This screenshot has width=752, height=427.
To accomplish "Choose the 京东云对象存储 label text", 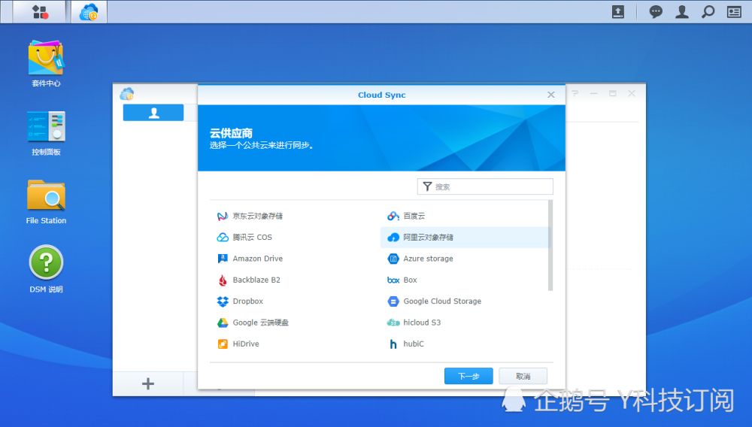I will click(x=257, y=217).
